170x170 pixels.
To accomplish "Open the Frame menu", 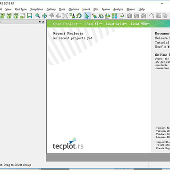I will pos(106,9).
